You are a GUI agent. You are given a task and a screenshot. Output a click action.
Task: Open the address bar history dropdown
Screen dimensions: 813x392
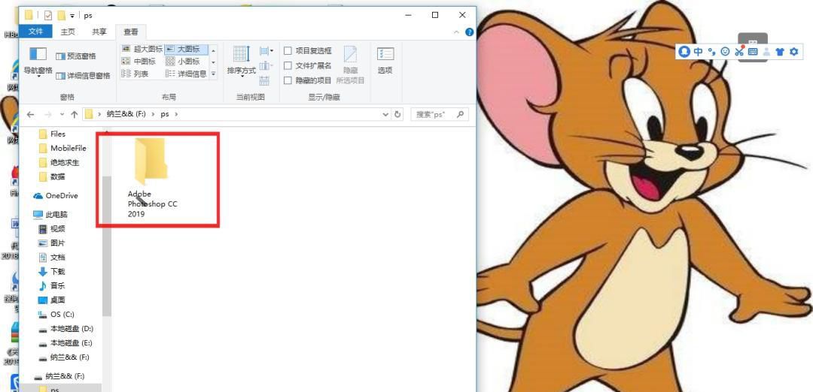(385, 114)
